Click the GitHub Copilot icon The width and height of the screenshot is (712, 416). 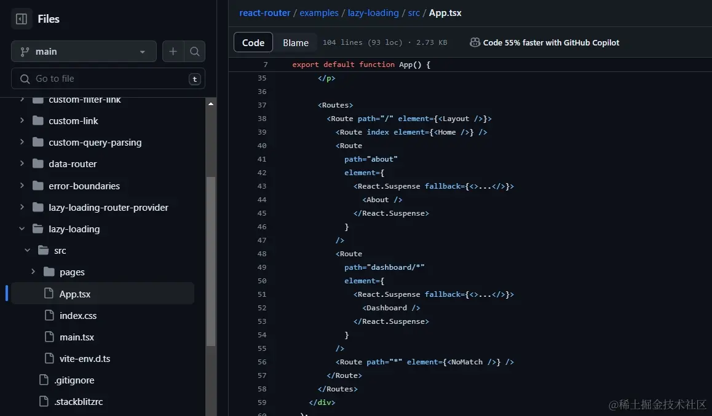click(475, 42)
